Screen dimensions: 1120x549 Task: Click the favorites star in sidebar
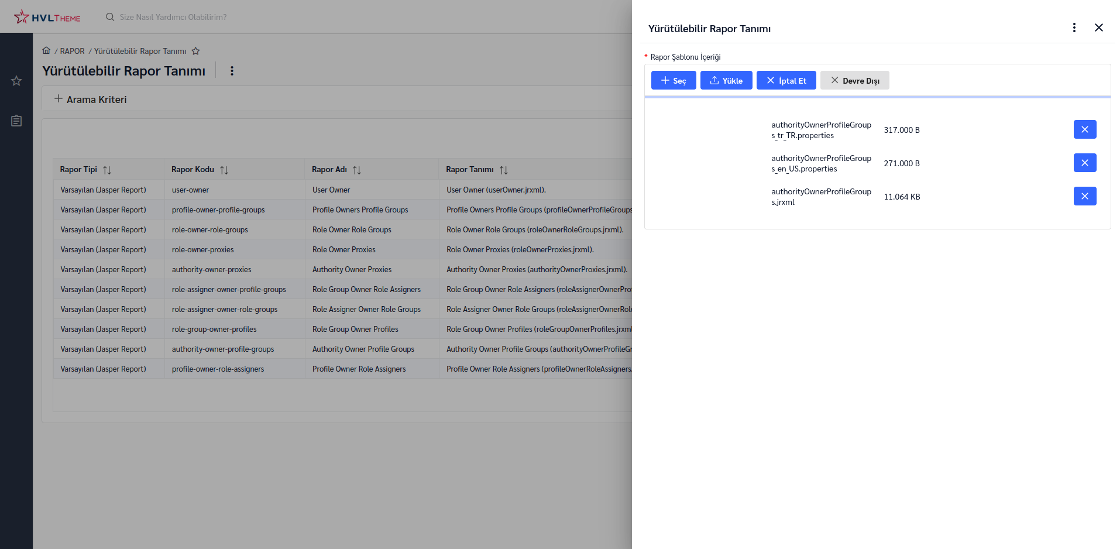coord(16,81)
